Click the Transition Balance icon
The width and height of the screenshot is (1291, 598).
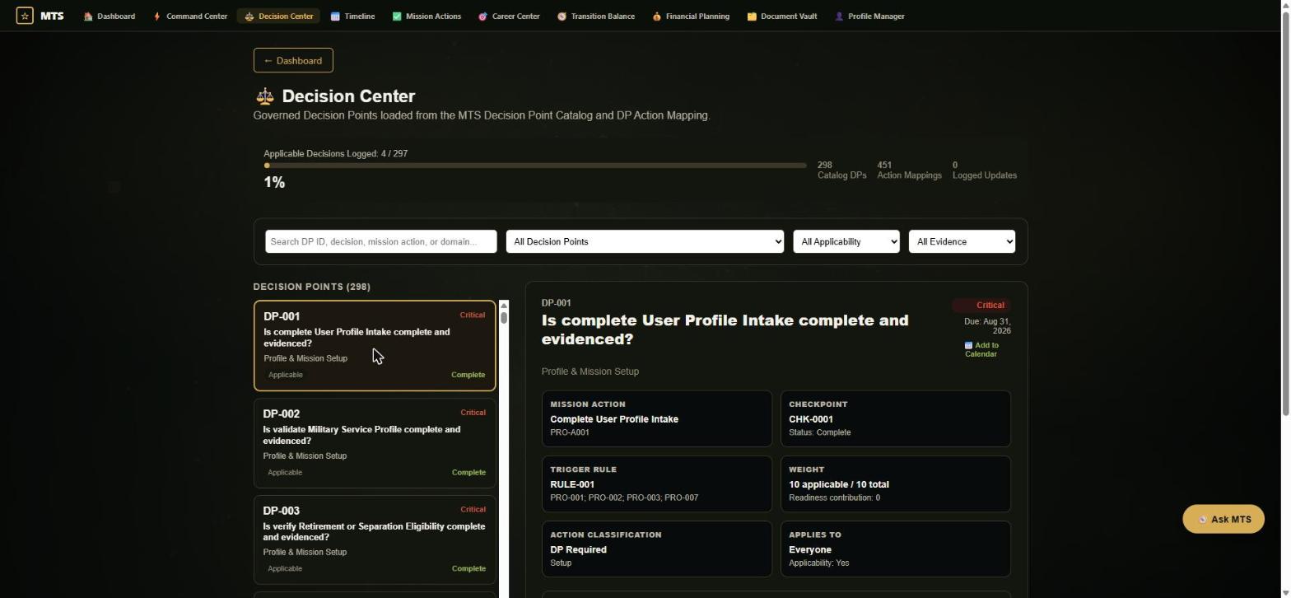click(562, 16)
